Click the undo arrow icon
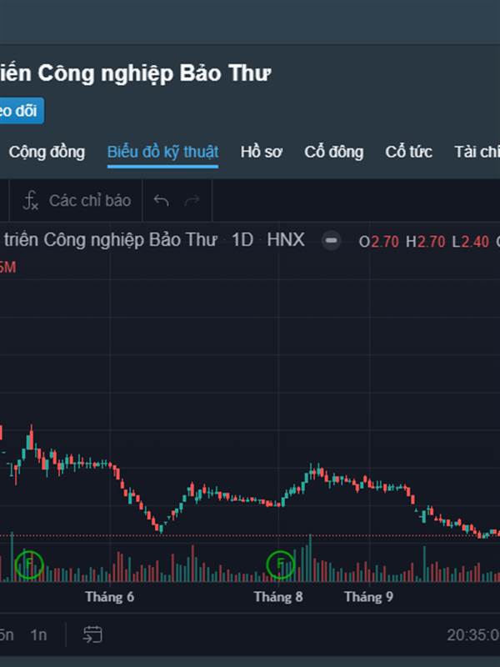 point(161,200)
